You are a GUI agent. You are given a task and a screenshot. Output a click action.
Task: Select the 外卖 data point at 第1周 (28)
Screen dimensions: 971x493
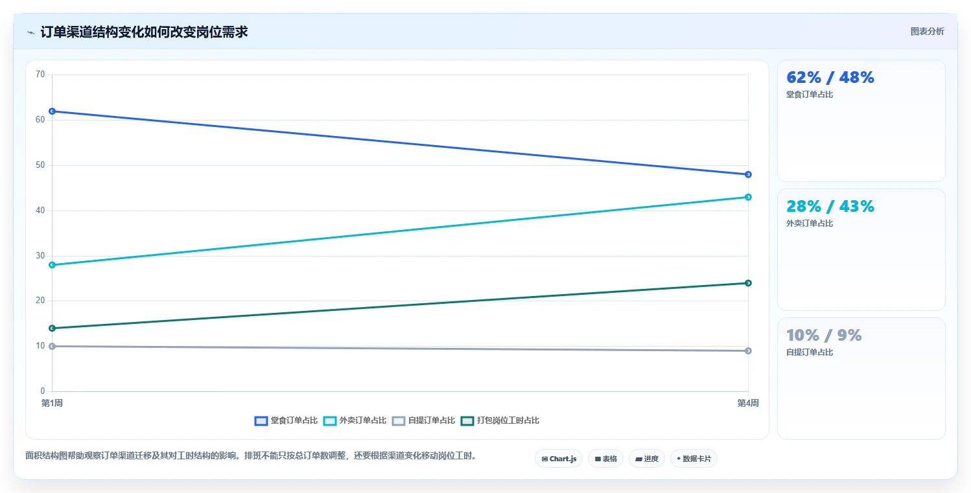[53, 265]
